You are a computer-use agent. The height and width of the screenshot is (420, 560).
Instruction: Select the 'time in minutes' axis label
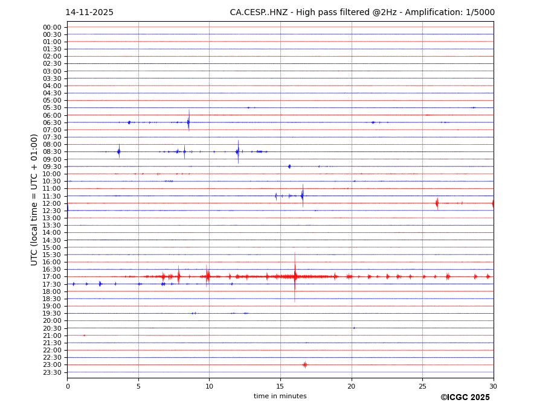(280, 396)
